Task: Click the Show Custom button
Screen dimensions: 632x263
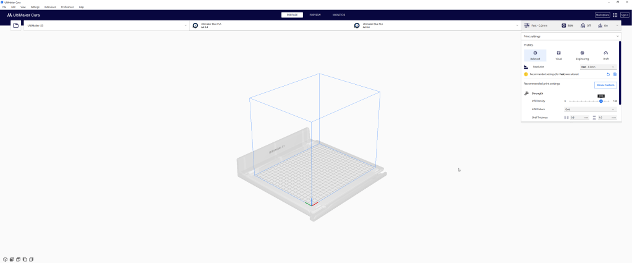Action: click(x=605, y=85)
